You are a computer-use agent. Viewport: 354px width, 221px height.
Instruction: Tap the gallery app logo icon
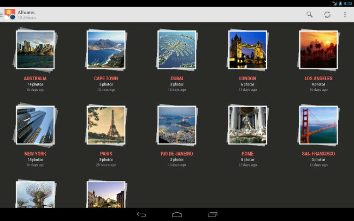click(10, 14)
